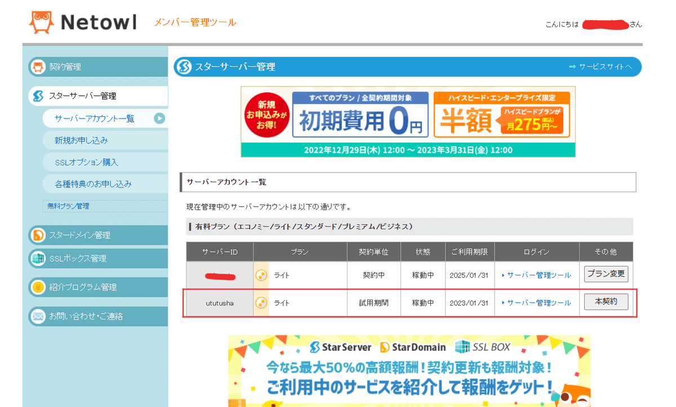
Task: Open 契約管理 in the sidebar
Action: (x=97, y=67)
